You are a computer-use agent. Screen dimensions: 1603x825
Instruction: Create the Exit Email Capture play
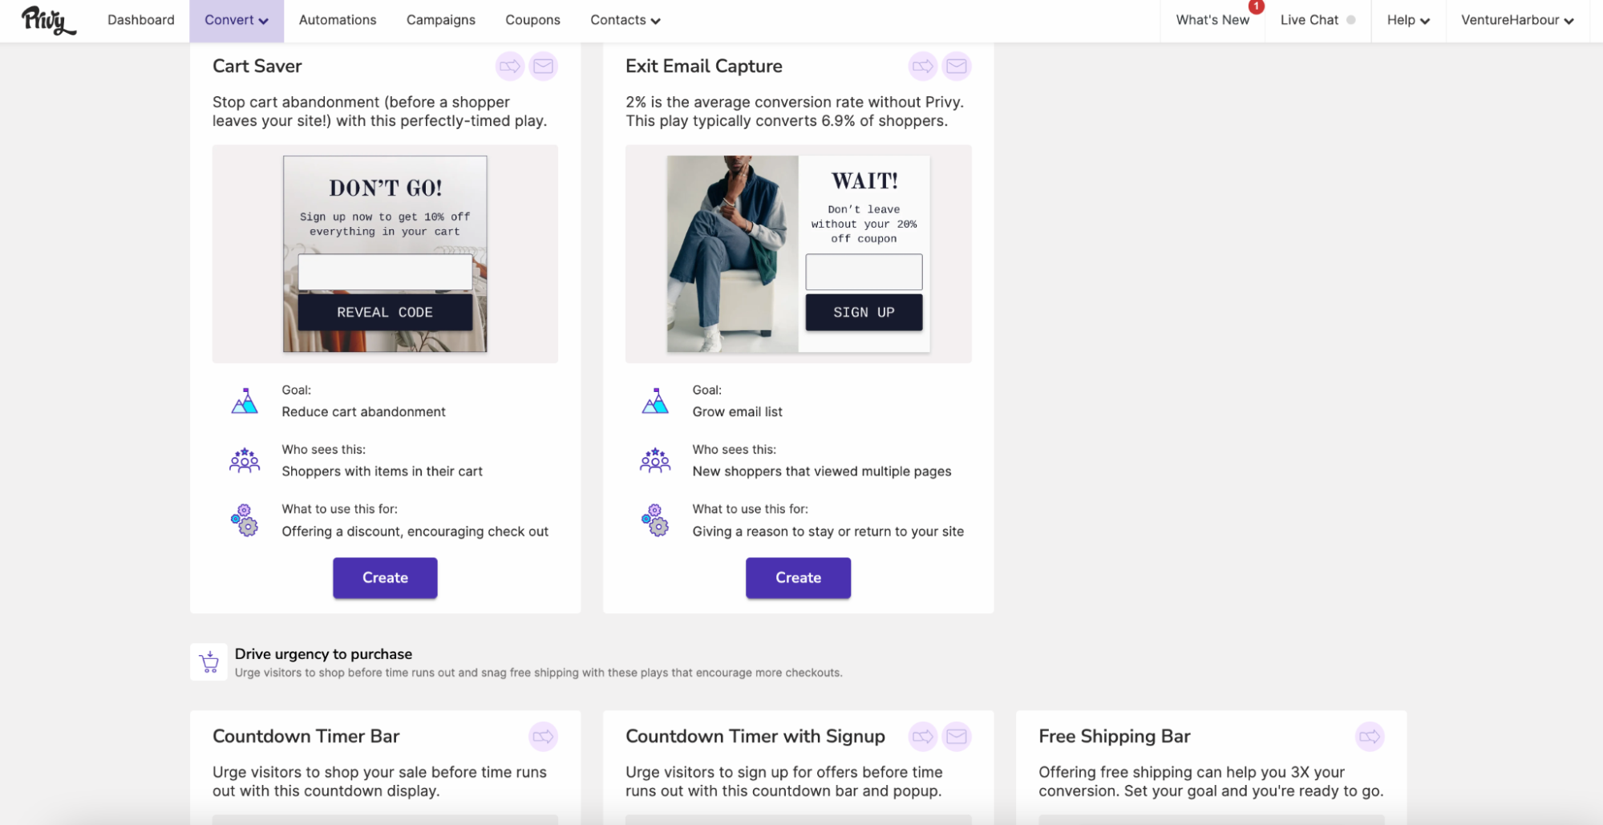coord(798,578)
